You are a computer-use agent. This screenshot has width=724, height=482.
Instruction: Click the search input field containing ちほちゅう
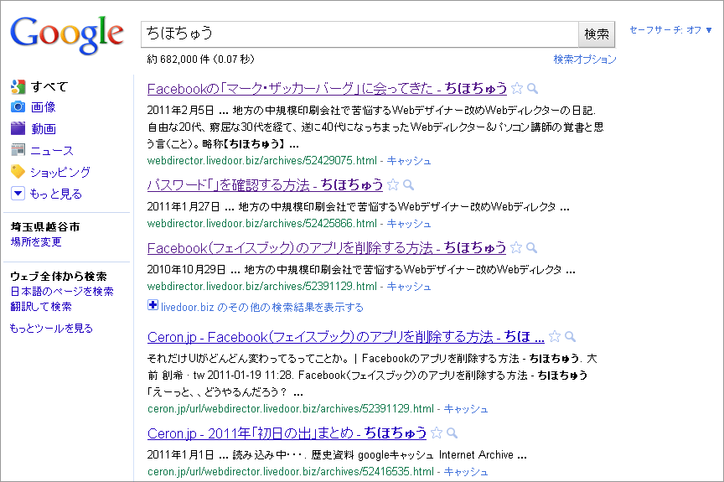[359, 34]
